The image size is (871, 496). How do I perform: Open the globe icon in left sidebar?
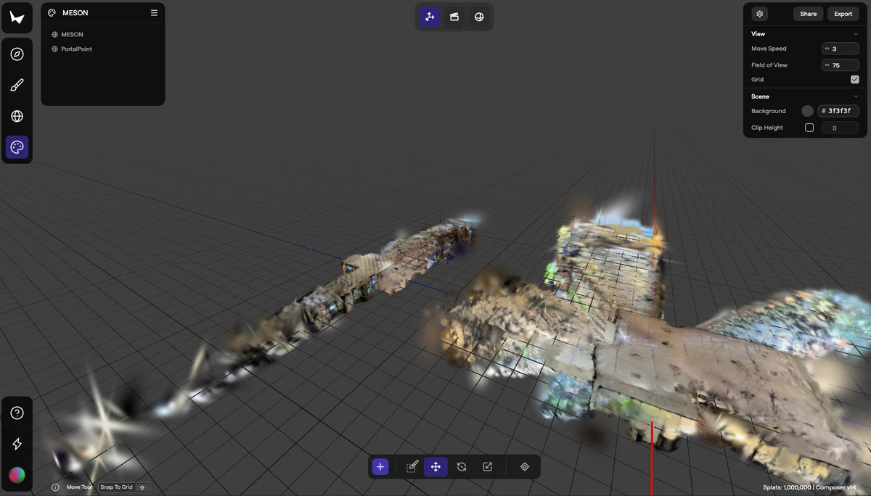tap(17, 116)
